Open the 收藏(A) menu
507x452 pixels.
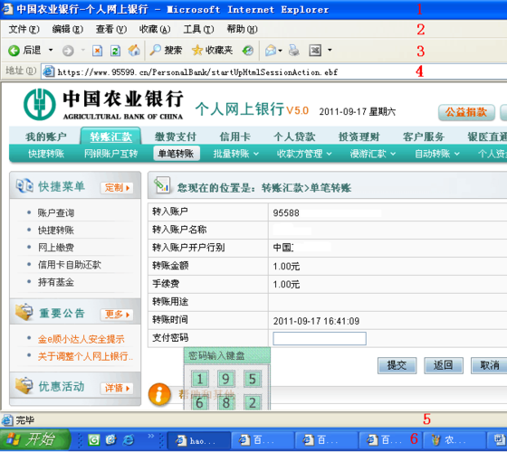click(x=155, y=29)
